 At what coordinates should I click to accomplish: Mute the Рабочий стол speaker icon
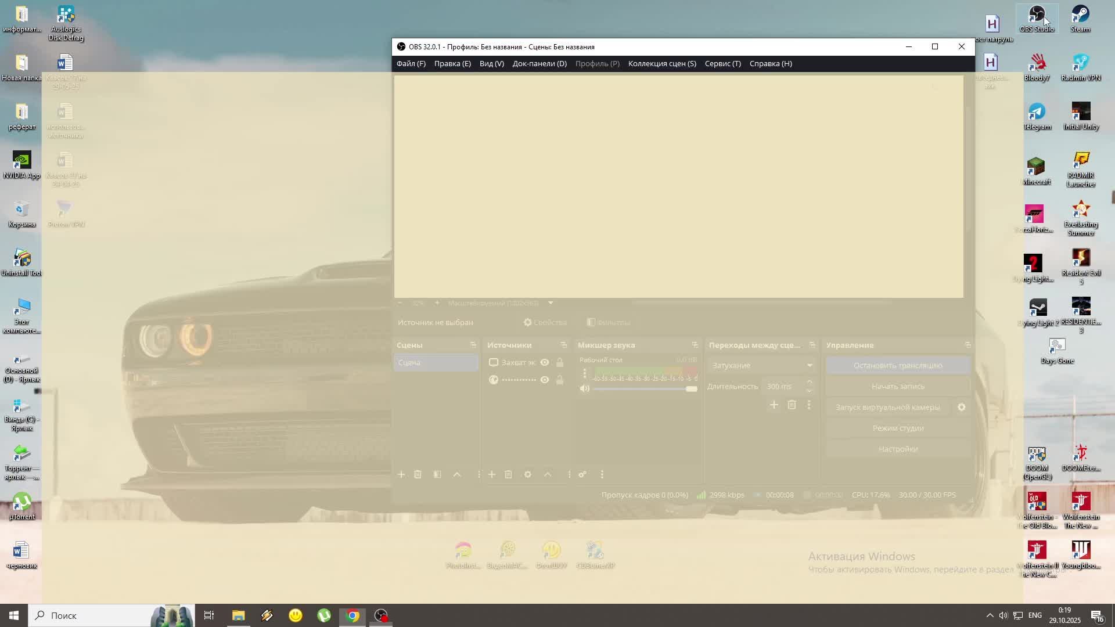tap(585, 389)
